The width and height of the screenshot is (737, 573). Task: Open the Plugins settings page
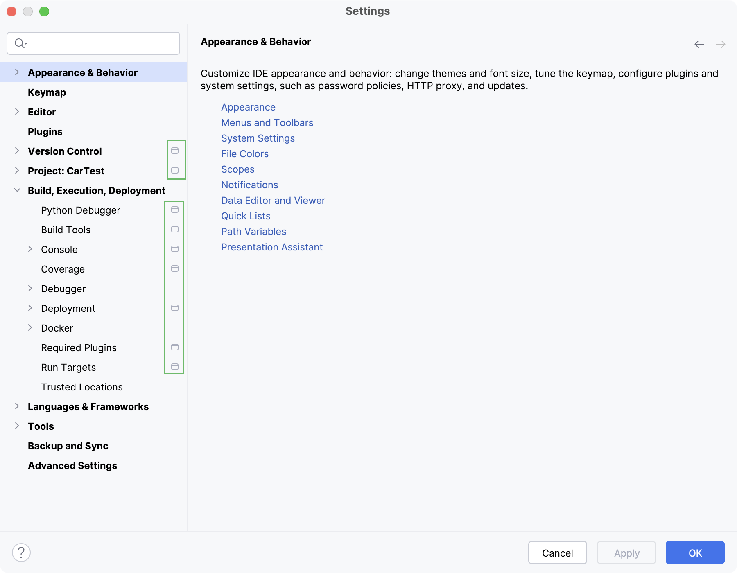pos(45,131)
